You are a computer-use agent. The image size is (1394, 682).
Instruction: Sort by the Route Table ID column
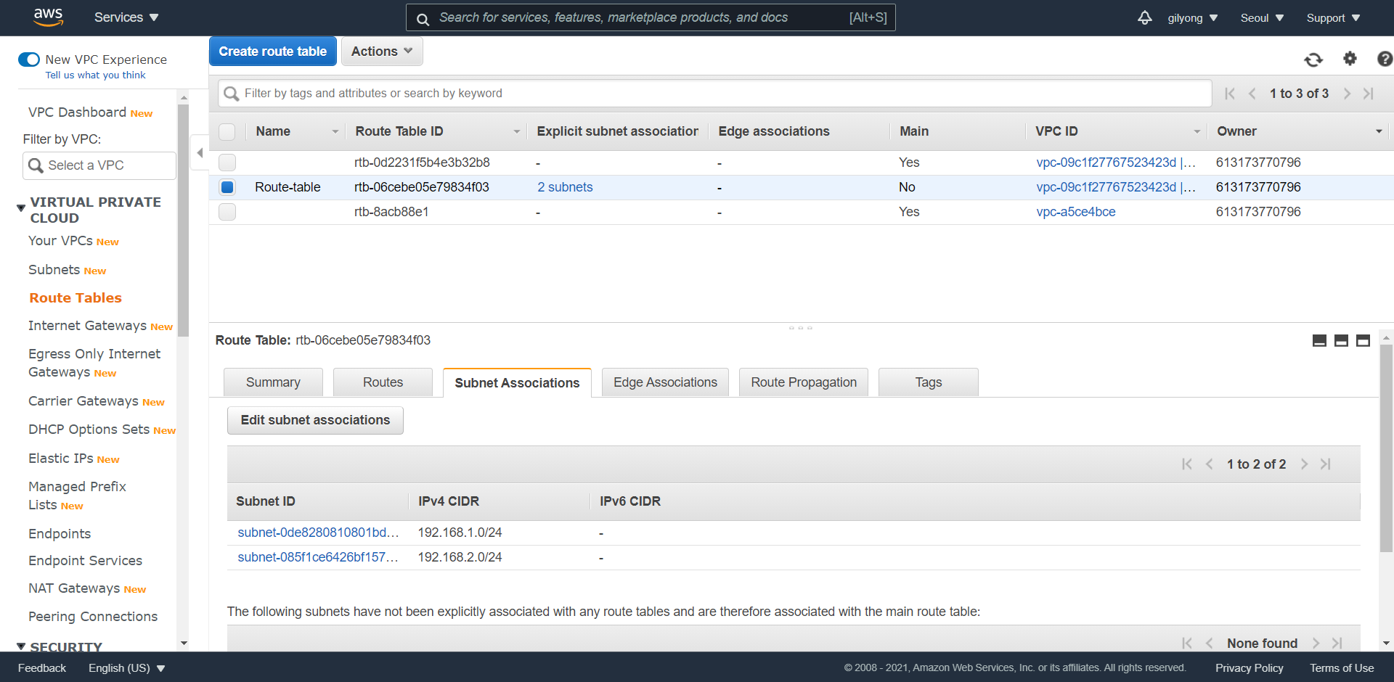click(x=399, y=131)
